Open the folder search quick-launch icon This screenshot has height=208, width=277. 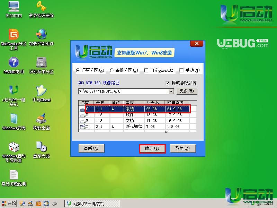(x=38, y=203)
